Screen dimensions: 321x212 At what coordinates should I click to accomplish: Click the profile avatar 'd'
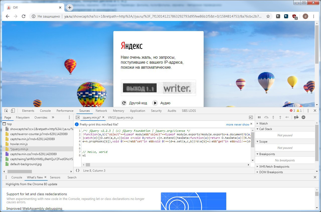[305, 16]
